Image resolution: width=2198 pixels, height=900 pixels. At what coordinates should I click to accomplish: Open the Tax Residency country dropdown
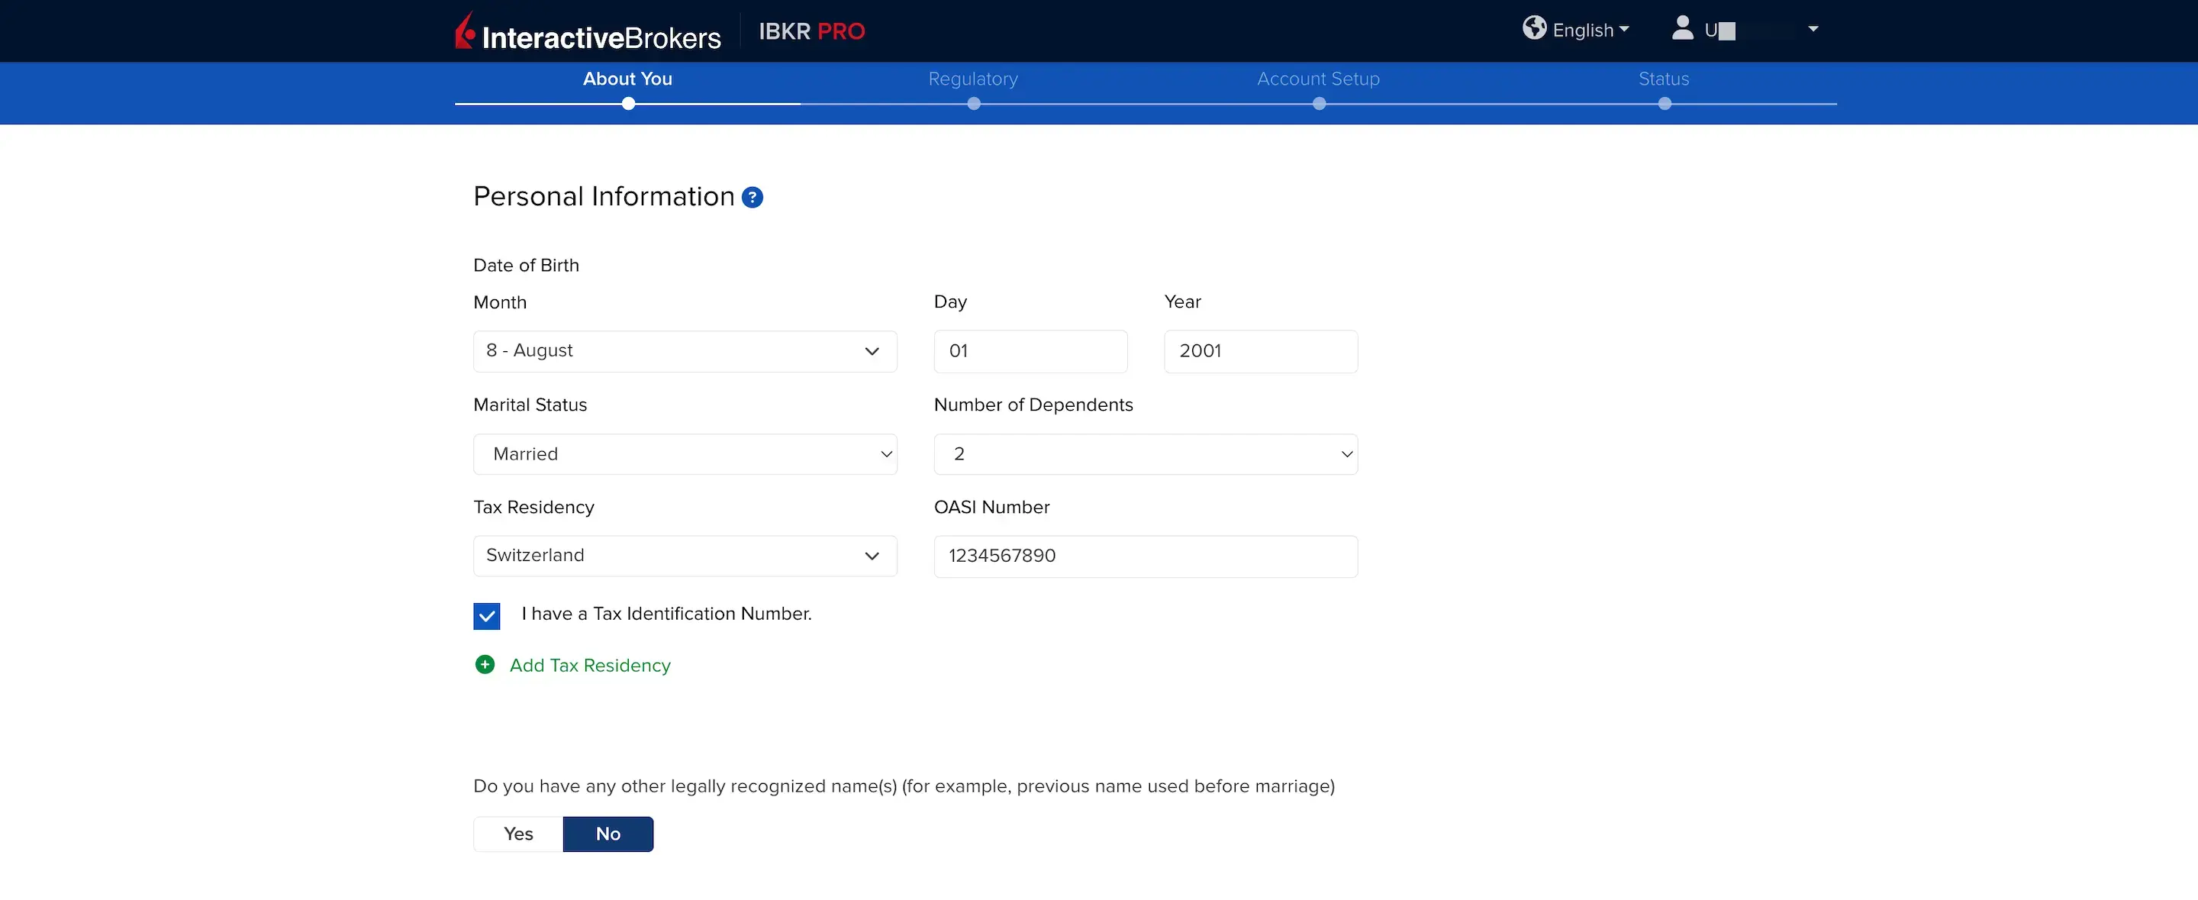click(685, 556)
